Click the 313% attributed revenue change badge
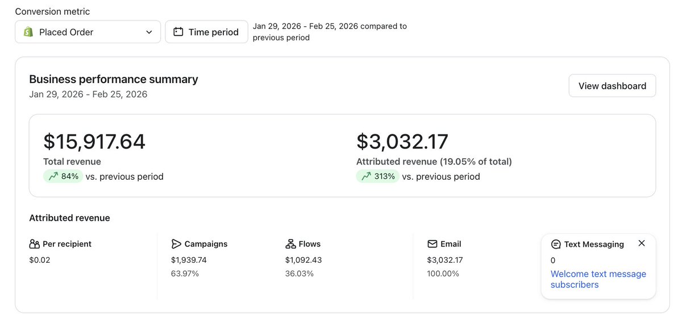The width and height of the screenshot is (682, 318). tap(377, 176)
